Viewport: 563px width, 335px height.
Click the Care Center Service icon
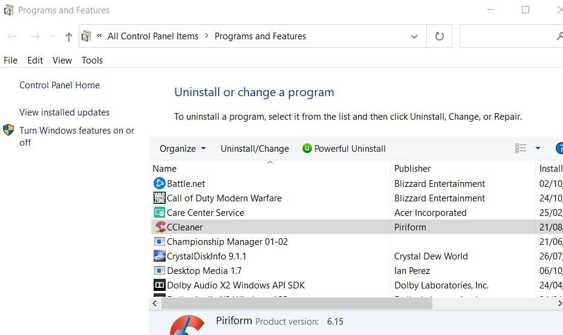point(159,213)
